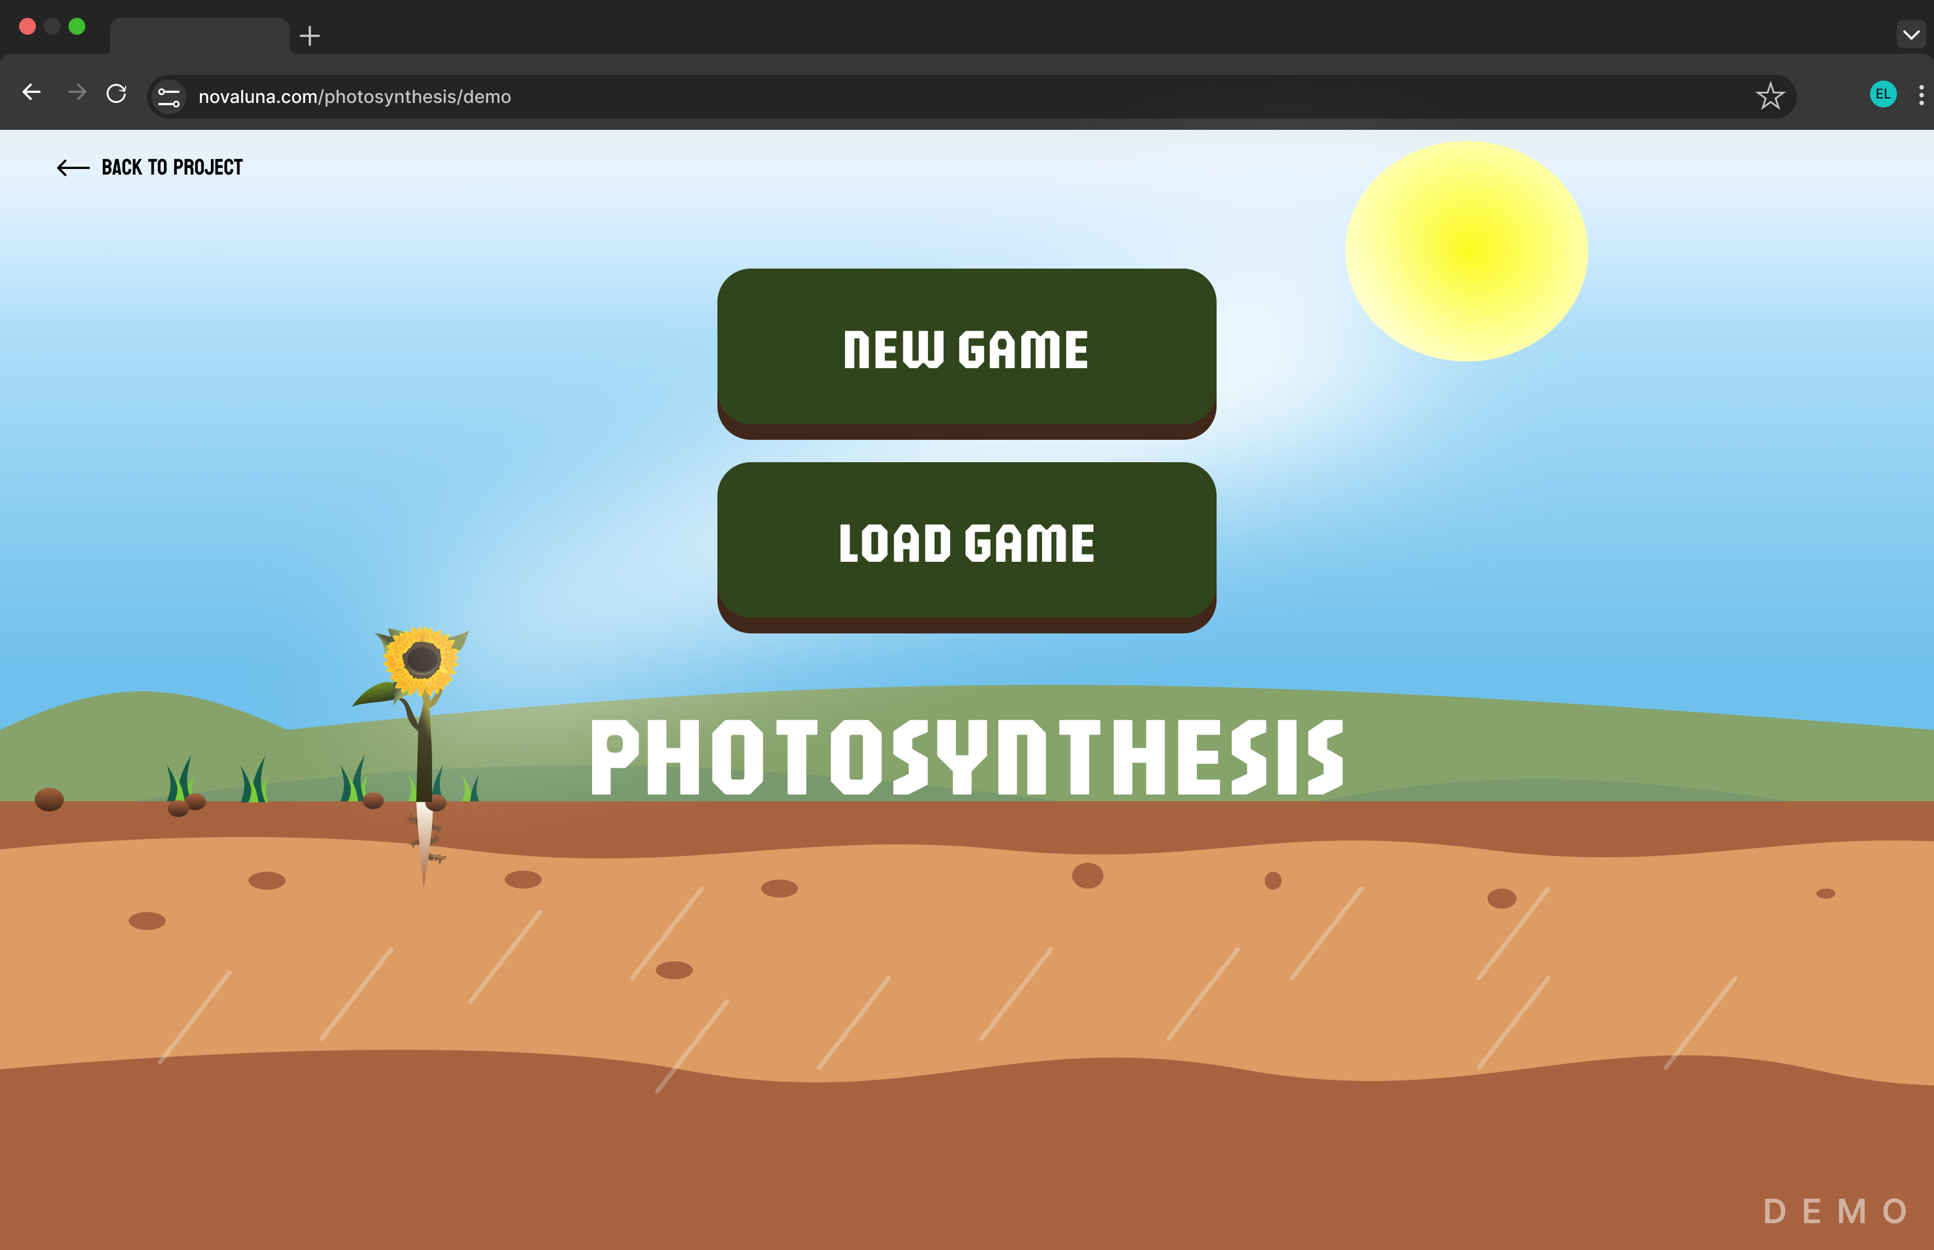Open the browser three-dot menu
1934x1250 pixels.
pyautogui.click(x=1920, y=95)
